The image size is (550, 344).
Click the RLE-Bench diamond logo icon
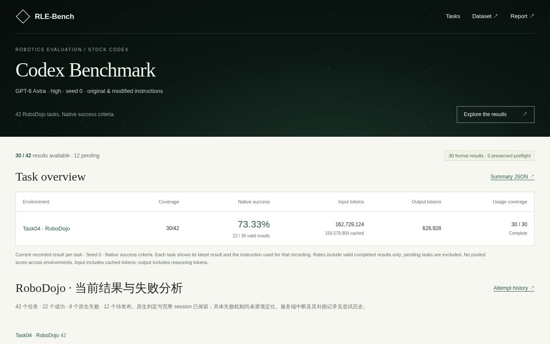tap(23, 16)
